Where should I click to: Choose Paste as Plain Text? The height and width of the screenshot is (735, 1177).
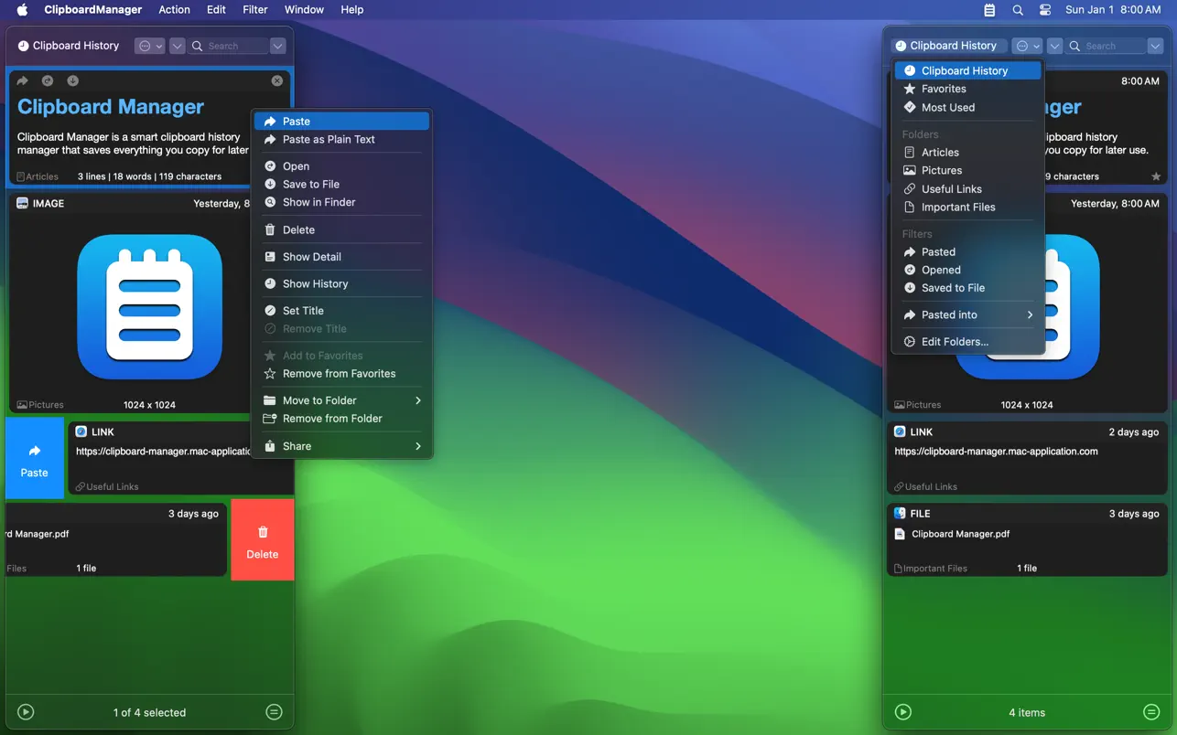(x=341, y=139)
